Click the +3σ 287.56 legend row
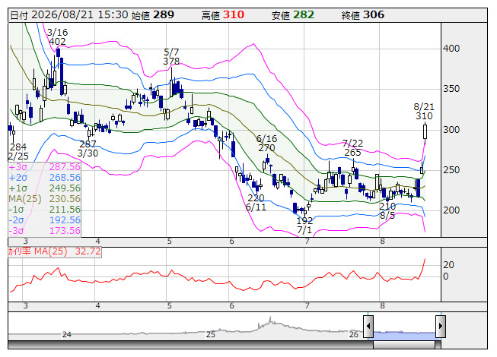This screenshot has height=357, width=497. (x=44, y=167)
